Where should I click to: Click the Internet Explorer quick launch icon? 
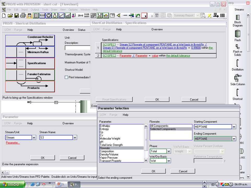32,184
